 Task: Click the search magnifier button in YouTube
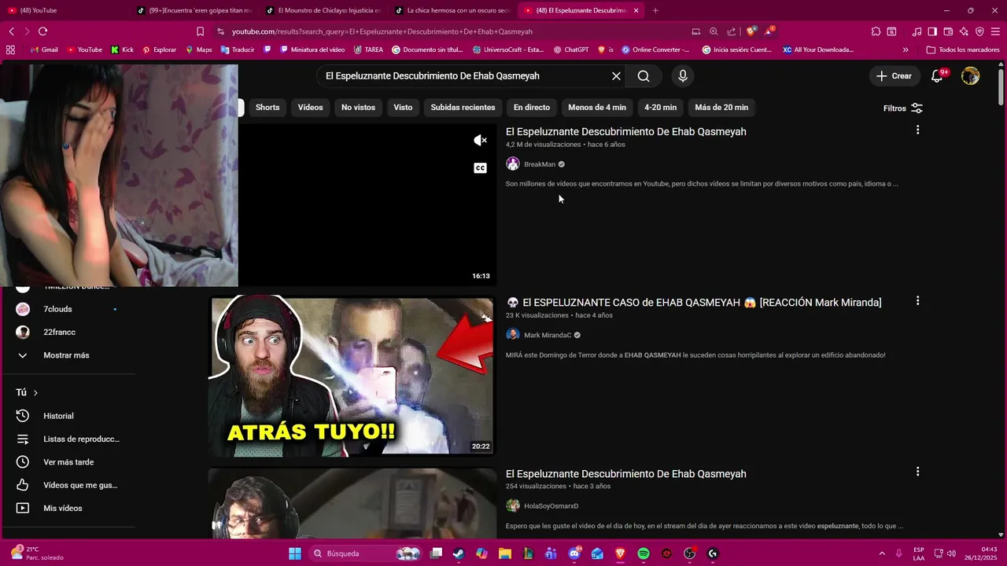(x=644, y=76)
